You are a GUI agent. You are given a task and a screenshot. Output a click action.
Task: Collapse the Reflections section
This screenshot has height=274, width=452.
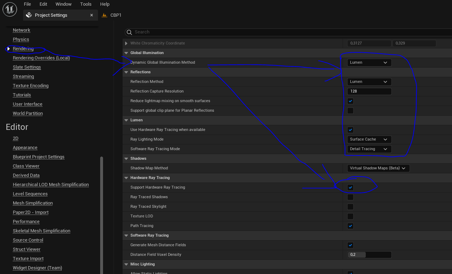click(x=126, y=72)
